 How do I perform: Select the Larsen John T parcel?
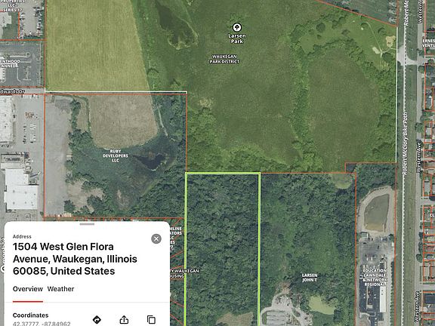click(310, 278)
